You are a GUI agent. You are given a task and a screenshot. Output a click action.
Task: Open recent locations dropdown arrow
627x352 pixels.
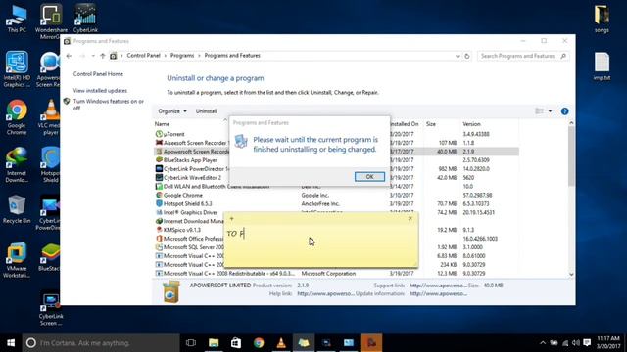93,56
